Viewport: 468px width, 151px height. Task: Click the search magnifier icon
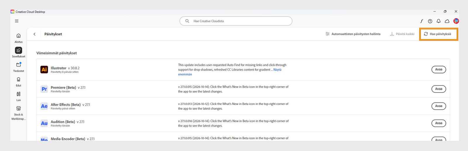click(187, 21)
